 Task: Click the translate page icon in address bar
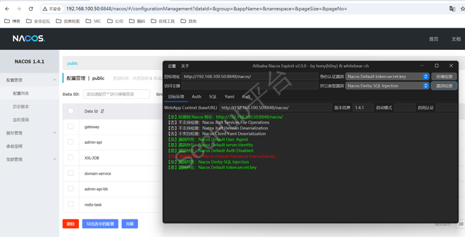pyautogui.click(x=452, y=9)
